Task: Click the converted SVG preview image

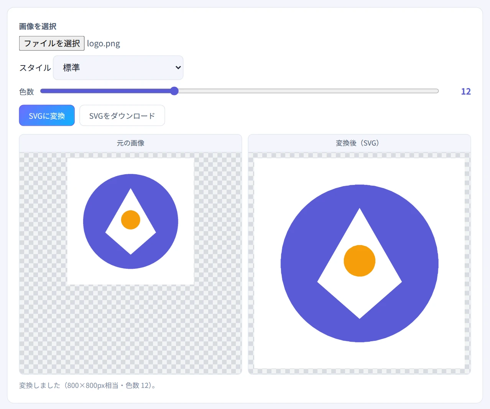Action: pos(359,263)
